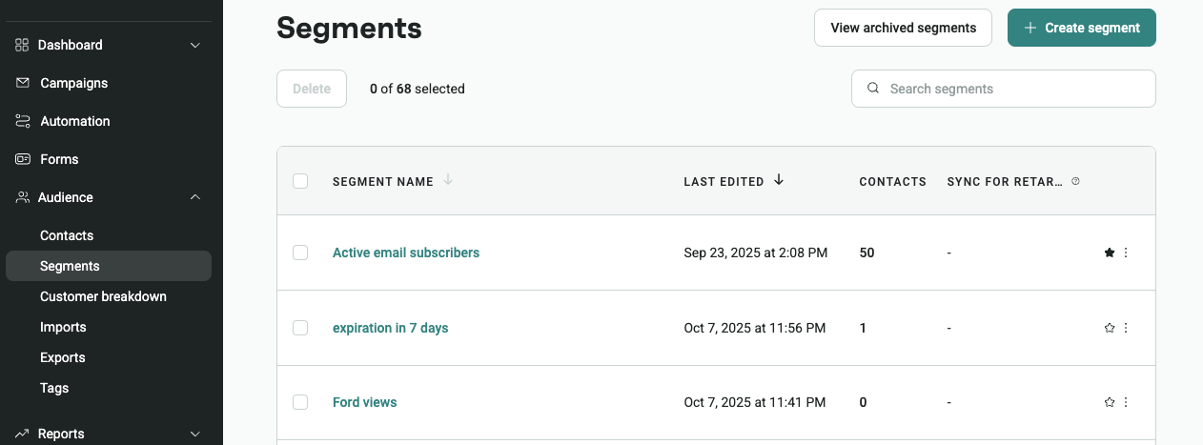Unfavorite the Active email subscribers segment star
Viewport: 1203px width, 445px height.
pos(1109,253)
